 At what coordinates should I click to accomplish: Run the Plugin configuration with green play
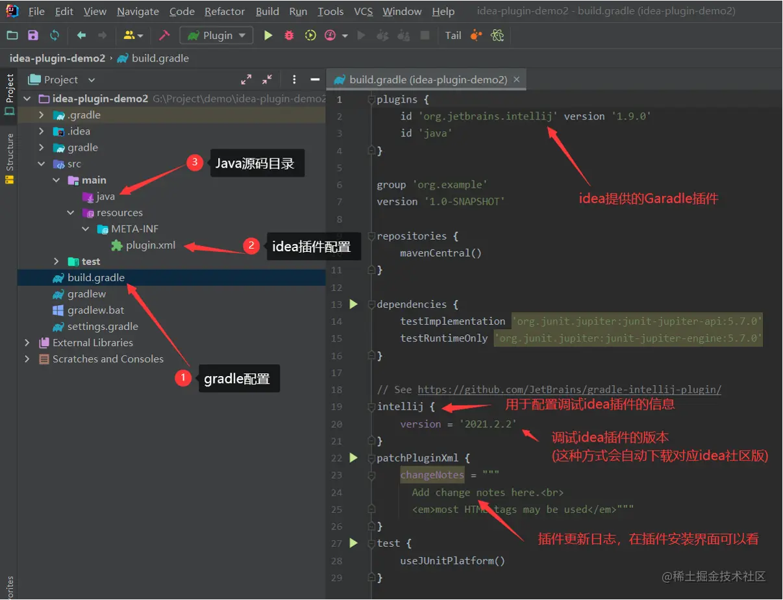(x=268, y=36)
